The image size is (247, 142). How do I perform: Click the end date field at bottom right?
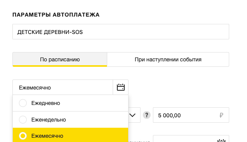(191, 139)
